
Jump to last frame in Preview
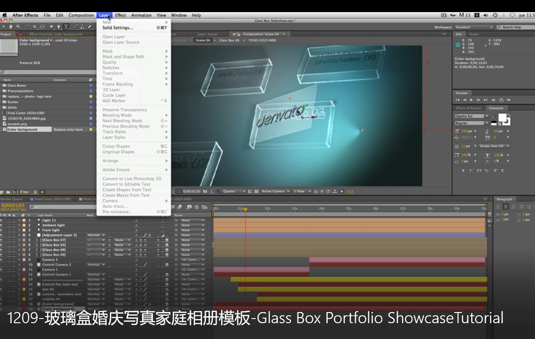point(486,100)
